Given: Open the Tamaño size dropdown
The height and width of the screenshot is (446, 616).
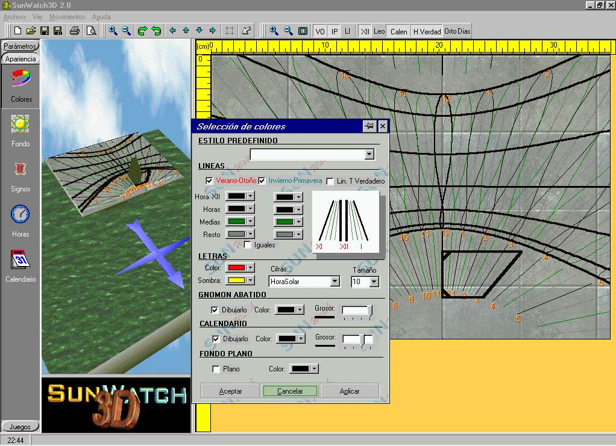Looking at the screenshot, I should 374,282.
